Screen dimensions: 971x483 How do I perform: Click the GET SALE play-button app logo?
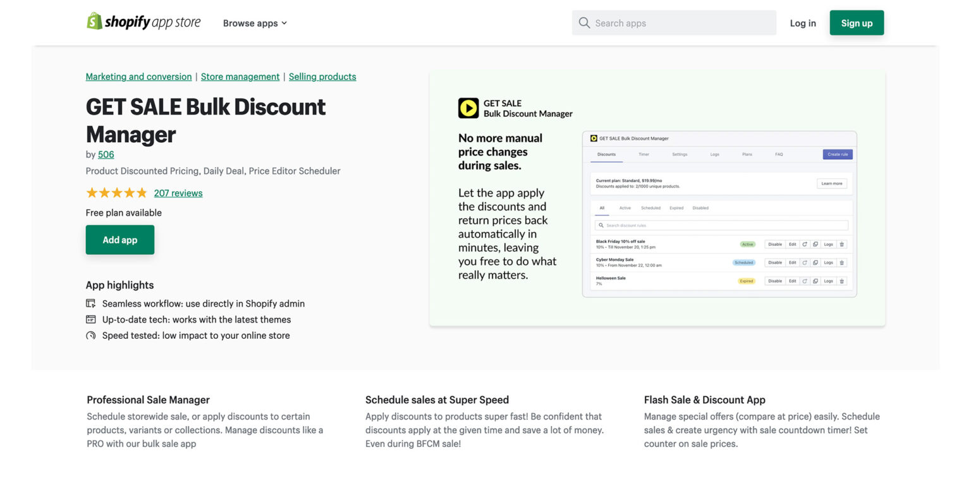pos(468,107)
